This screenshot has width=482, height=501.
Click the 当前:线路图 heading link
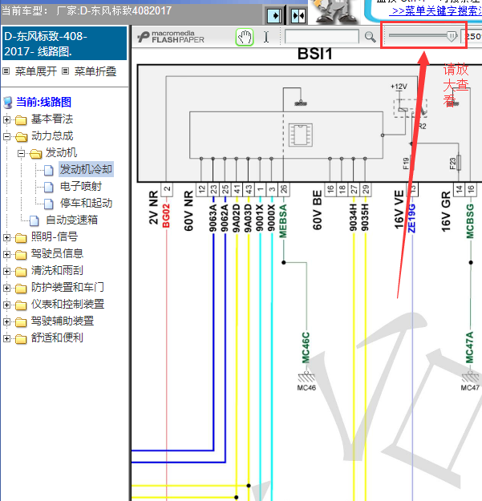pyautogui.click(x=44, y=103)
